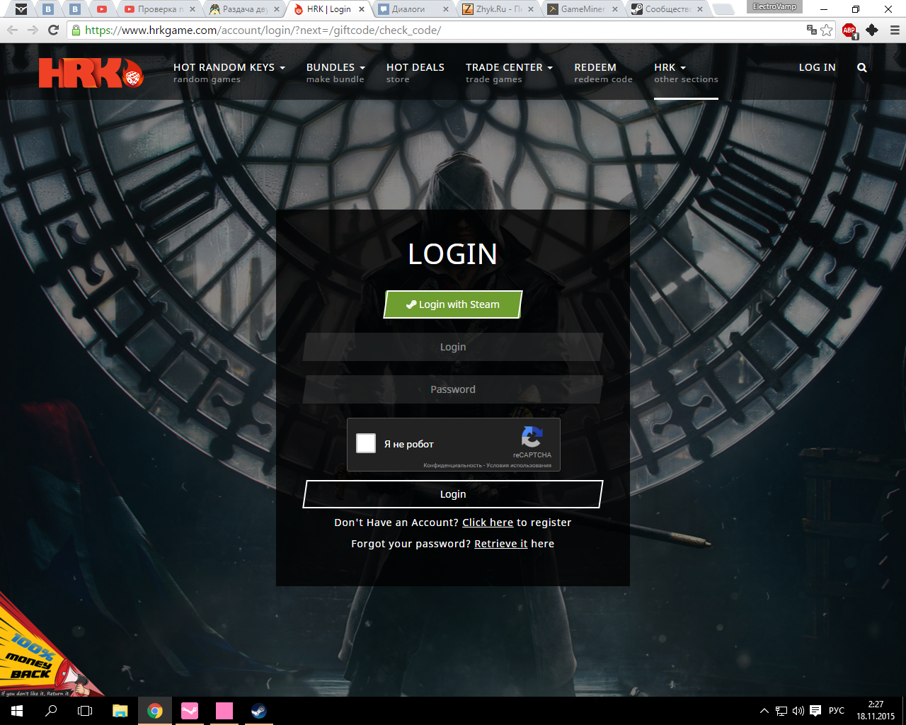The image size is (906, 725).
Task: Close the 'HRK | Login' tab
Action: click(x=362, y=9)
